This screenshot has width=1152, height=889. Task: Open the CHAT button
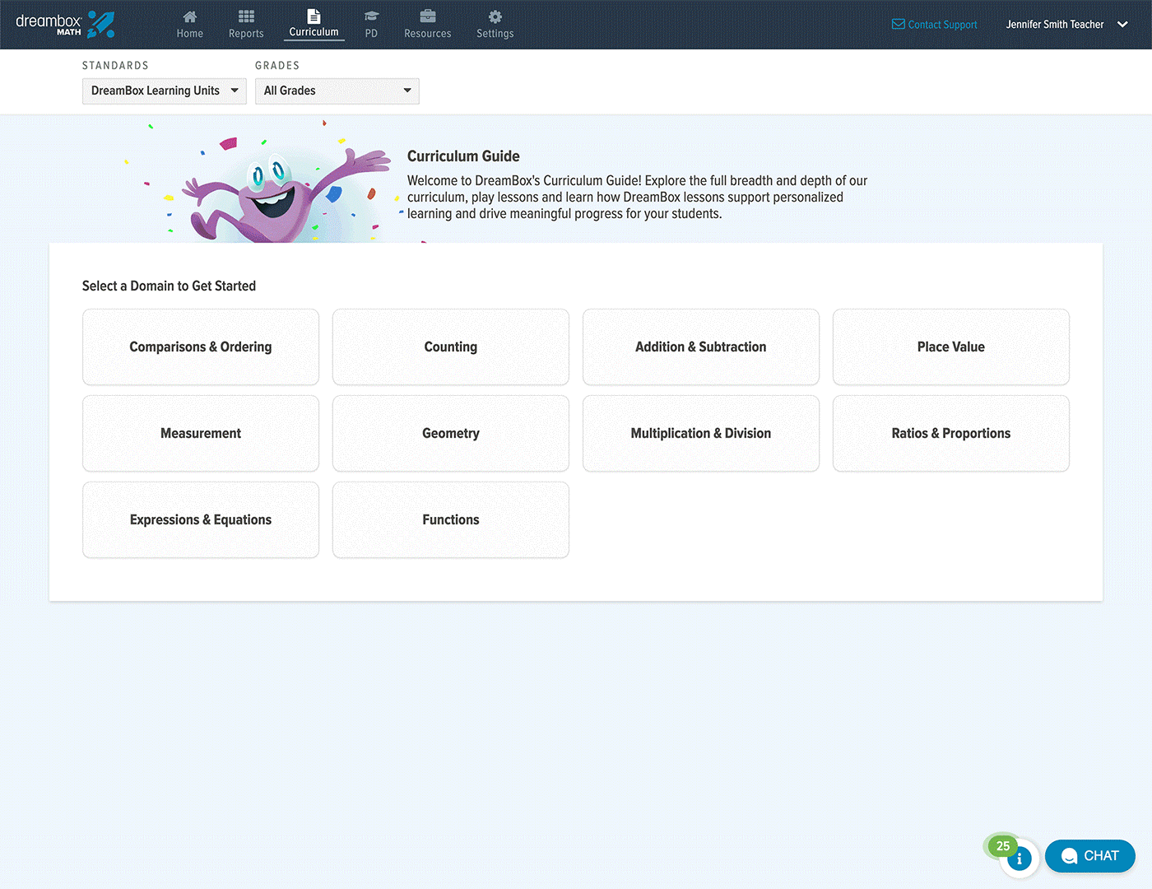pos(1089,856)
